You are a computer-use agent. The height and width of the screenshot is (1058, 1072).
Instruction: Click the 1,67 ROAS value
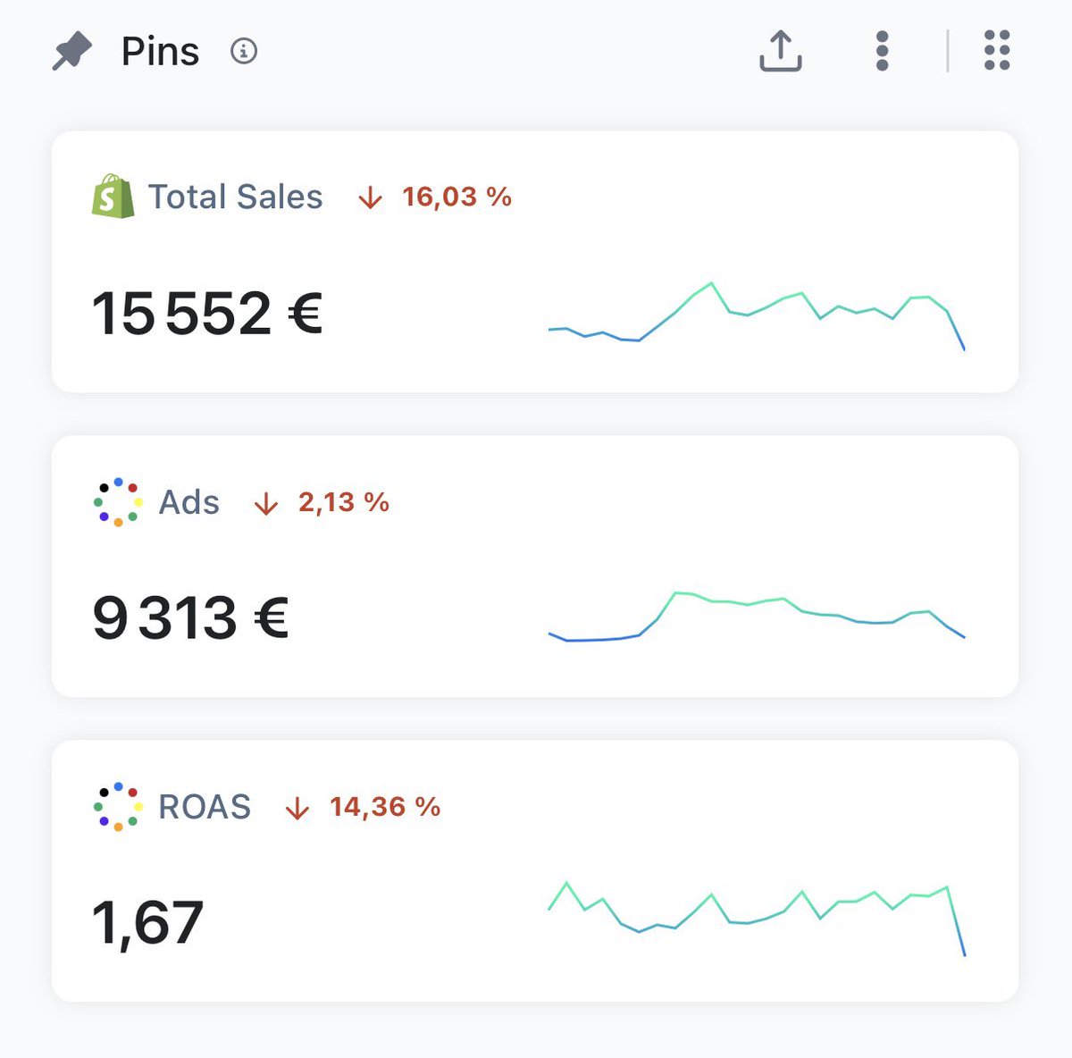[x=148, y=923]
